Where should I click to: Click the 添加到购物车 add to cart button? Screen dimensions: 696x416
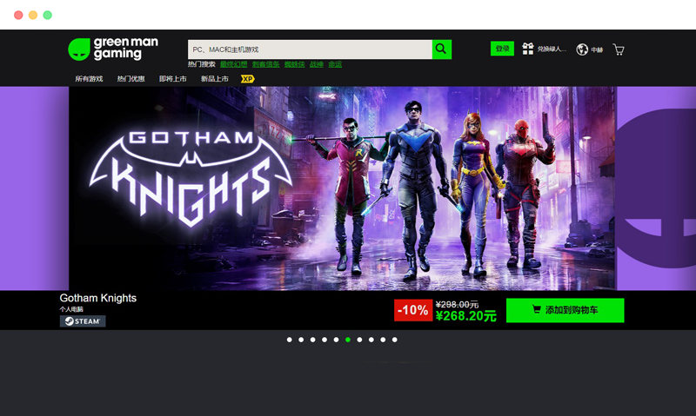pos(565,310)
